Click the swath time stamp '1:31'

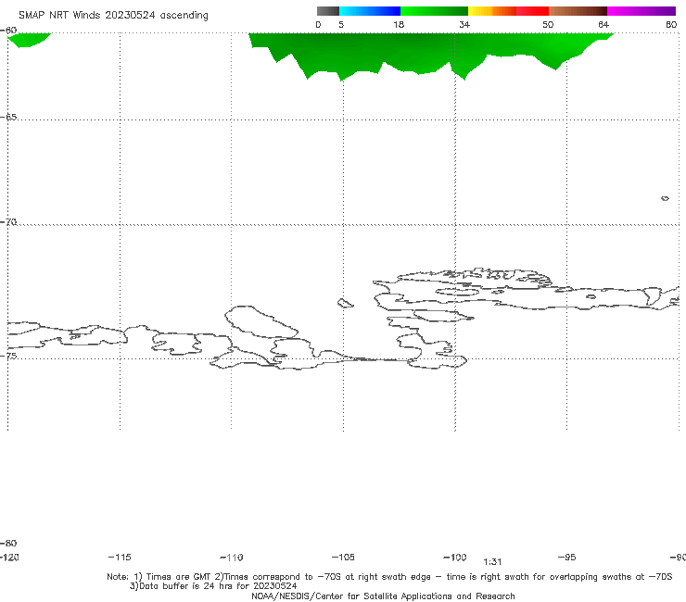(492, 562)
